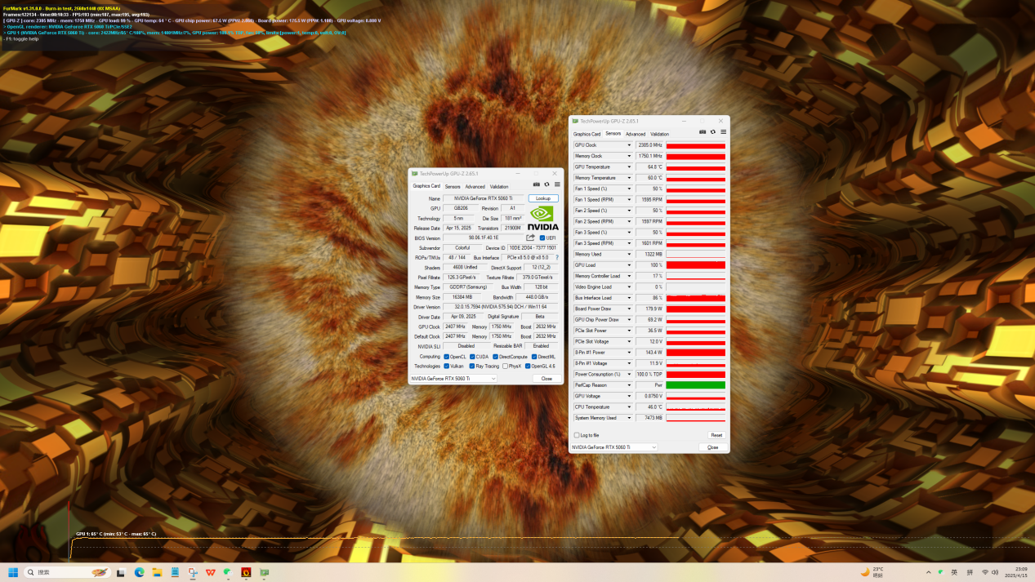Click the Reset button in Sensors window

click(x=716, y=435)
